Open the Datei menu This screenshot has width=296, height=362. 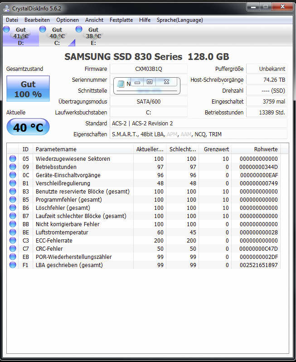pyautogui.click(x=12, y=20)
